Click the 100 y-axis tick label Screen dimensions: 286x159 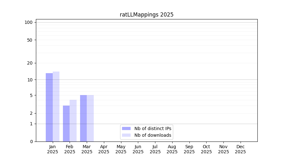tap(29, 22)
